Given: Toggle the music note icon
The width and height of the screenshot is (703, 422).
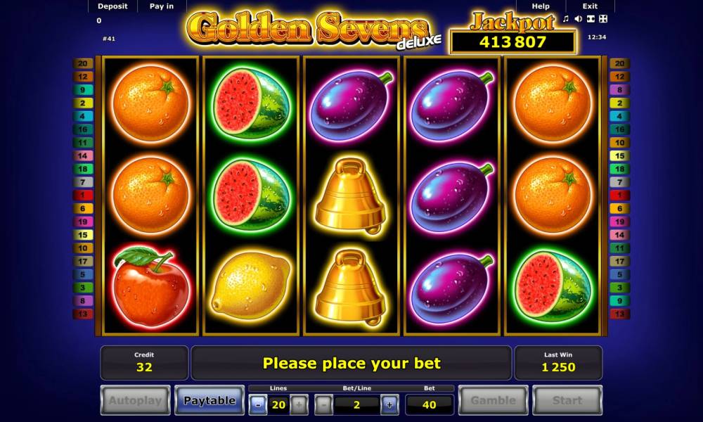Looking at the screenshot, I should pyautogui.click(x=566, y=18).
